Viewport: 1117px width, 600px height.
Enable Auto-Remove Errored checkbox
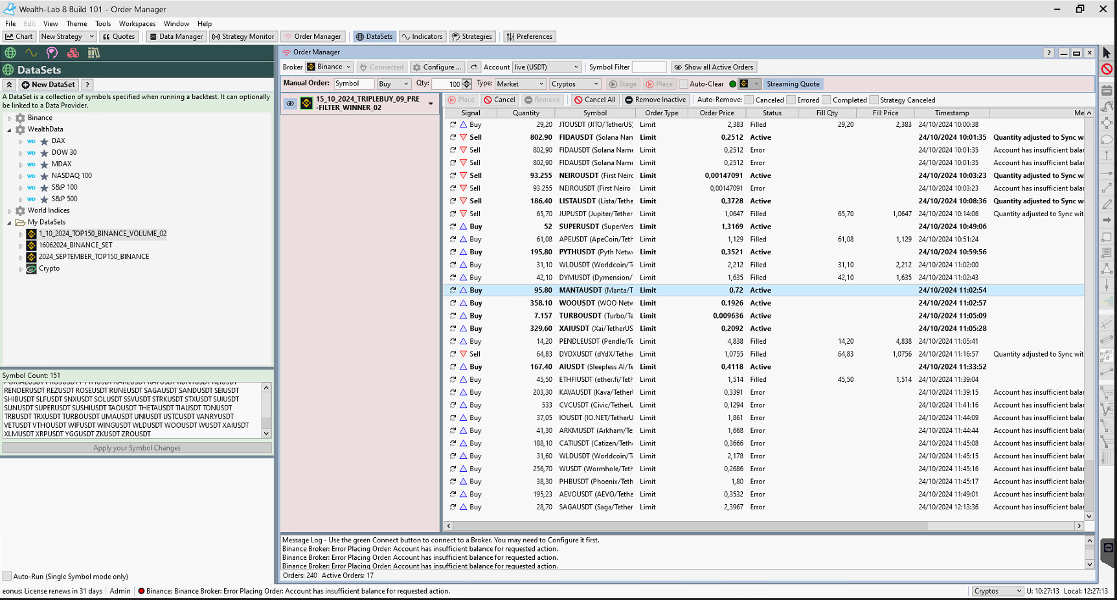point(790,100)
